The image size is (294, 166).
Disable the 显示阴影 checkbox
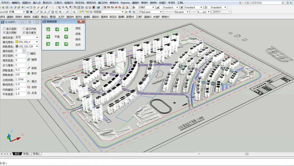click(x=4, y=33)
